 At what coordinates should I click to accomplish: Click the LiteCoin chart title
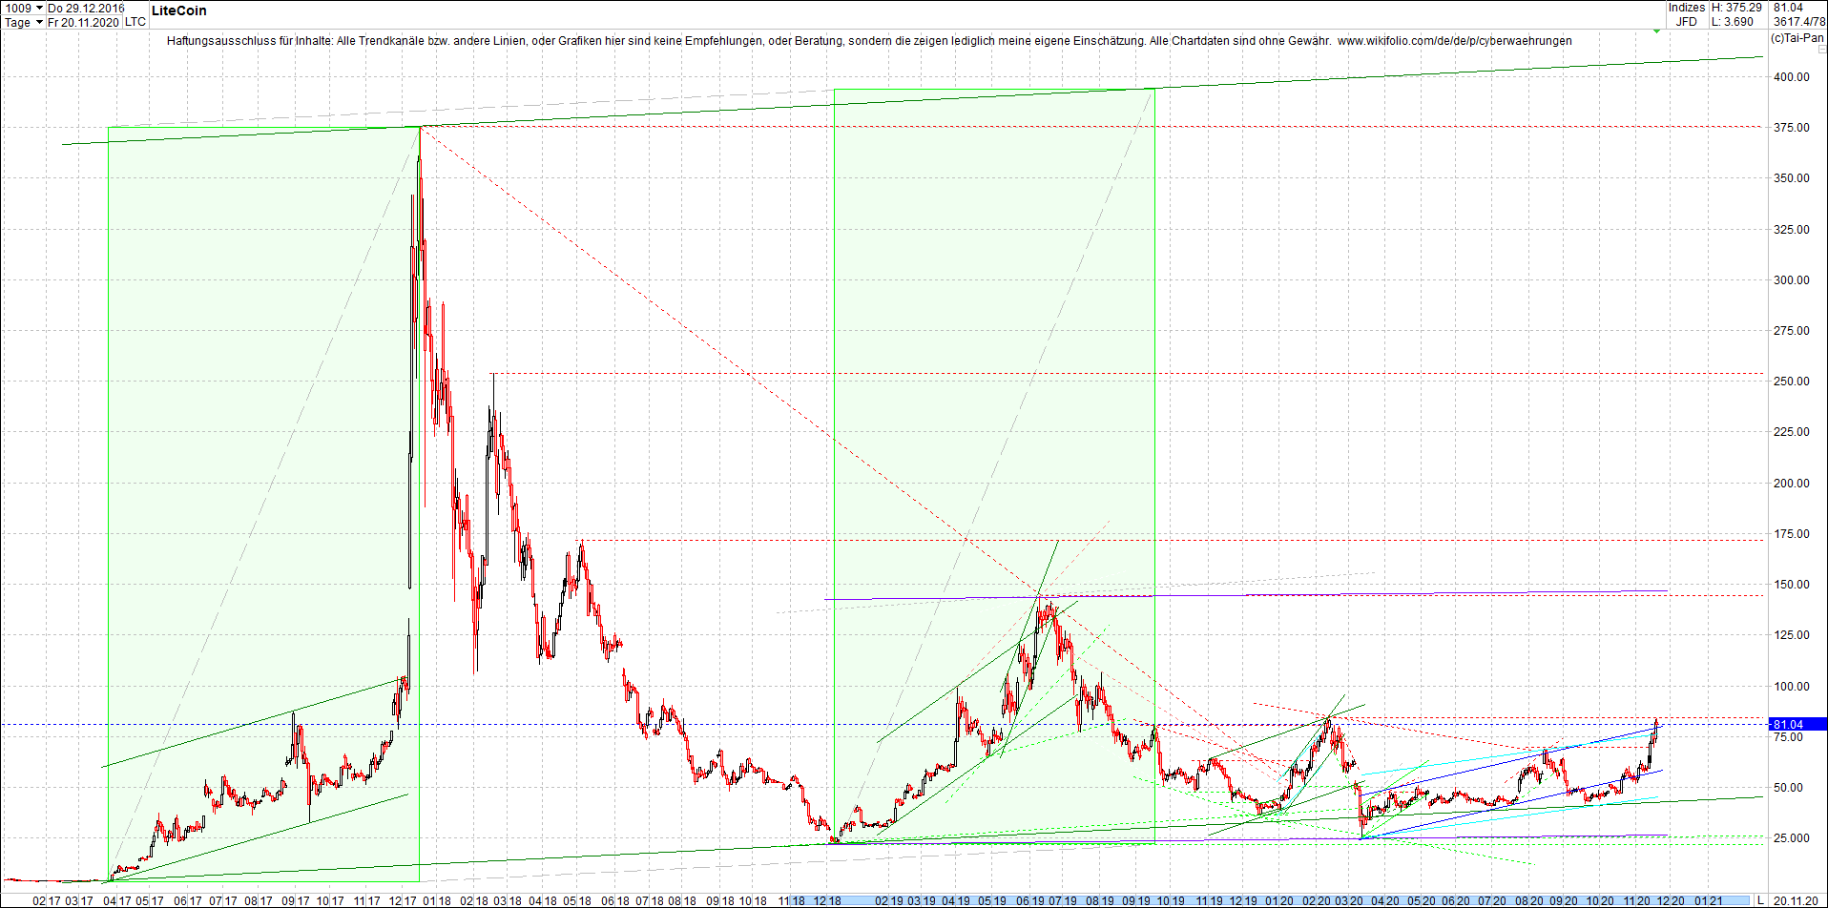[177, 10]
